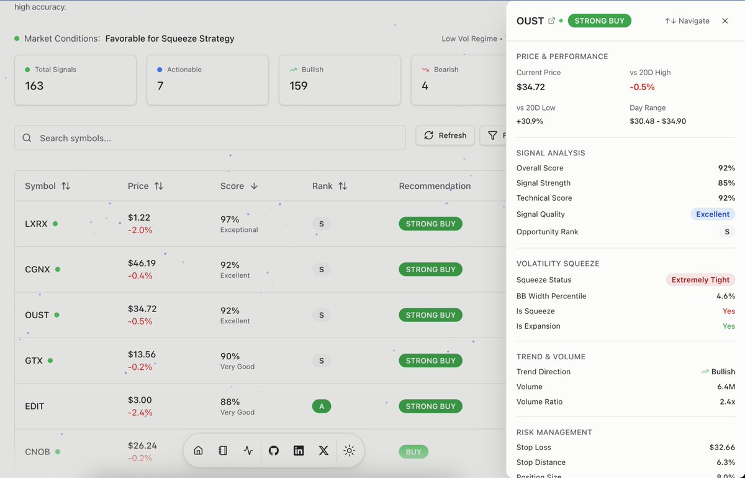Click the Opportunity Rank S badge
This screenshot has height=478, width=745.
tap(727, 231)
